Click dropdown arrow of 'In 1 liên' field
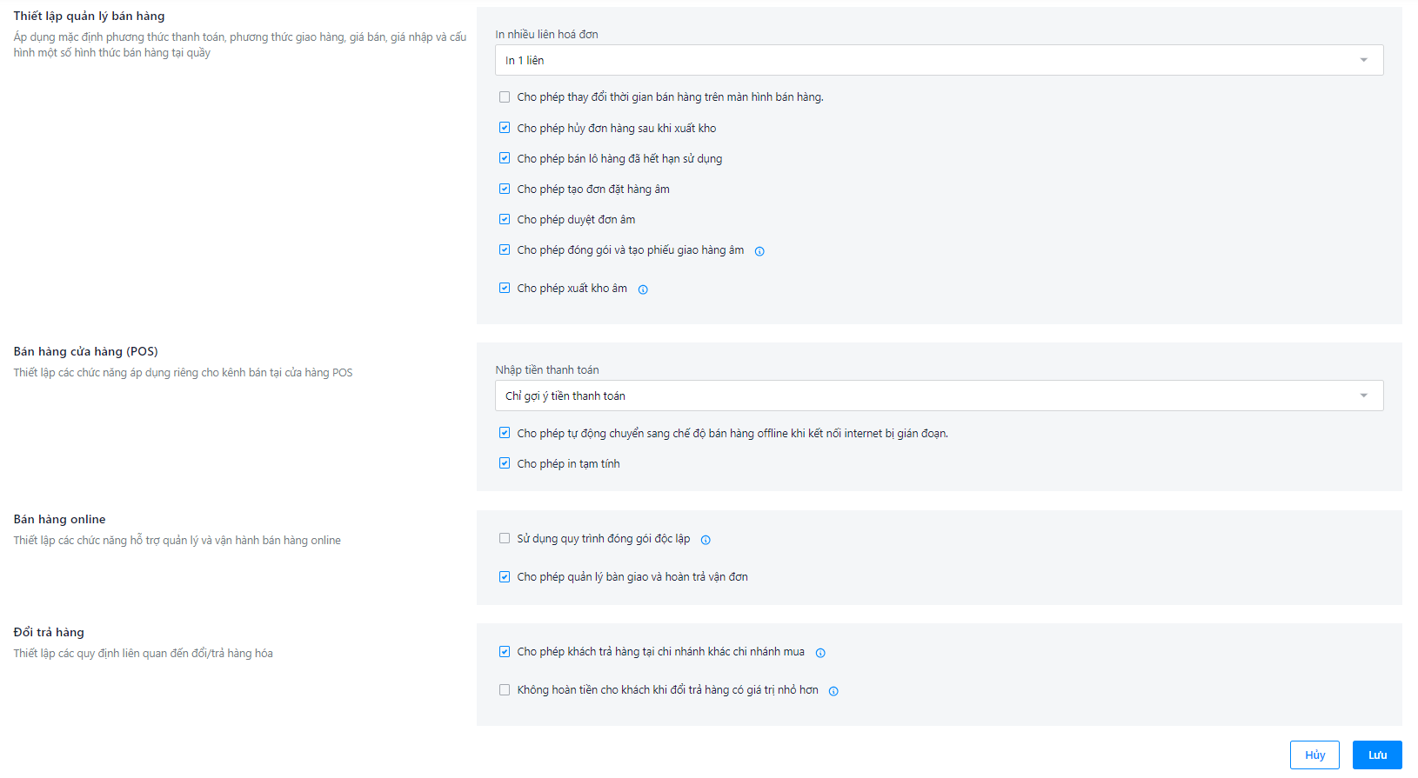The height and width of the screenshot is (778, 1418). pyautogui.click(x=1363, y=60)
